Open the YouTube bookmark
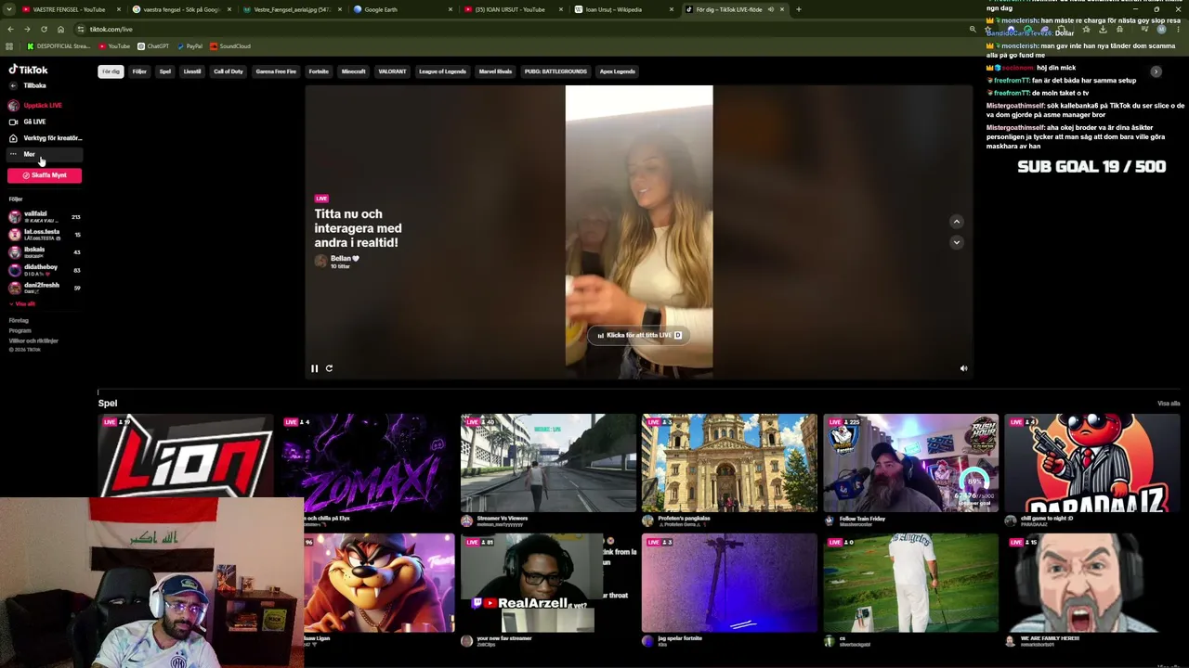 [x=114, y=46]
